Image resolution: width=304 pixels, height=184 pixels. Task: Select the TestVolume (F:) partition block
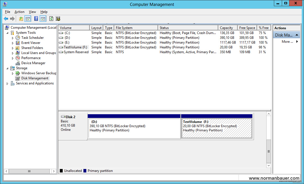pyautogui.click(x=217, y=128)
